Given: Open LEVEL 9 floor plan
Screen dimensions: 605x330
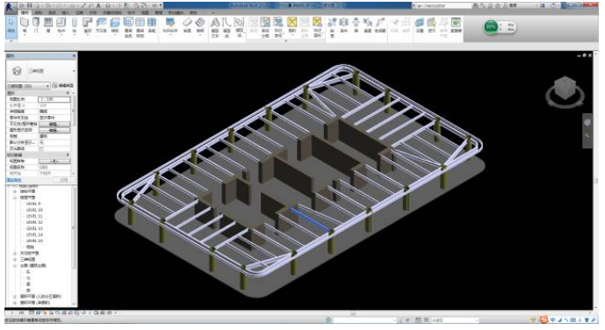Looking at the screenshot, I should (x=33, y=204).
